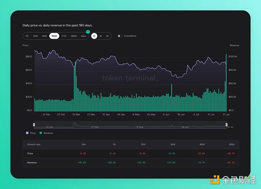Image resolution: width=261 pixels, height=189 pixels.
Task: Click the green Pro badge
Action: point(88,32)
